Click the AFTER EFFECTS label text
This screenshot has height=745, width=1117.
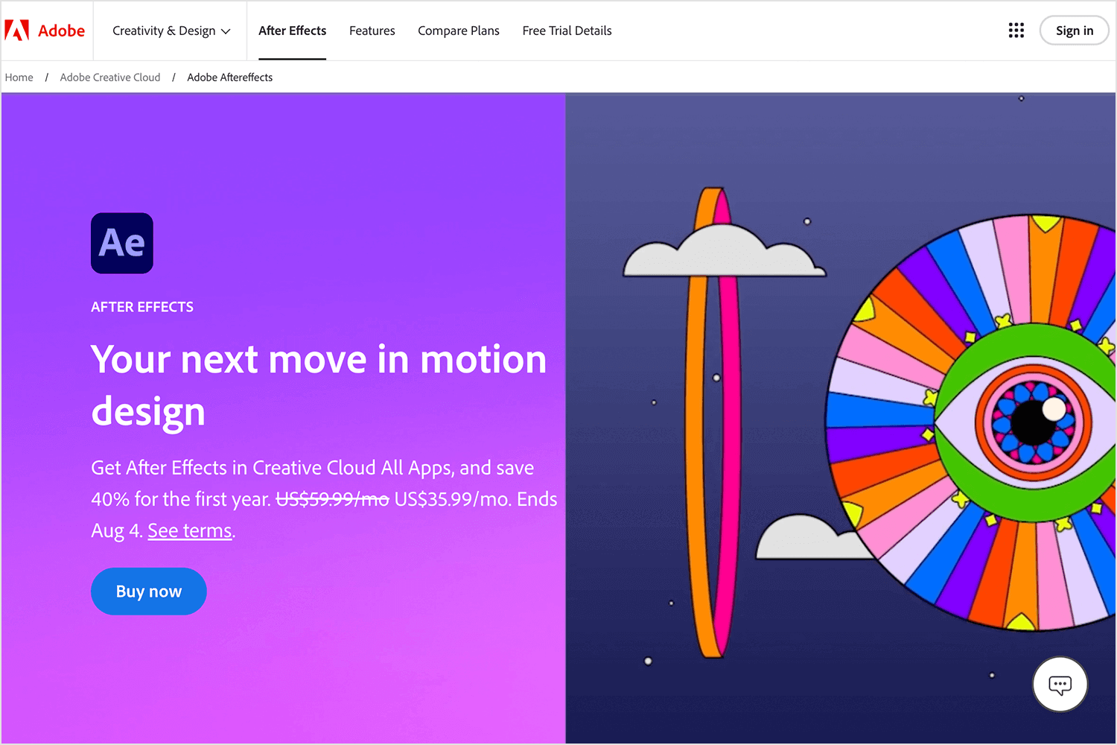click(x=142, y=307)
